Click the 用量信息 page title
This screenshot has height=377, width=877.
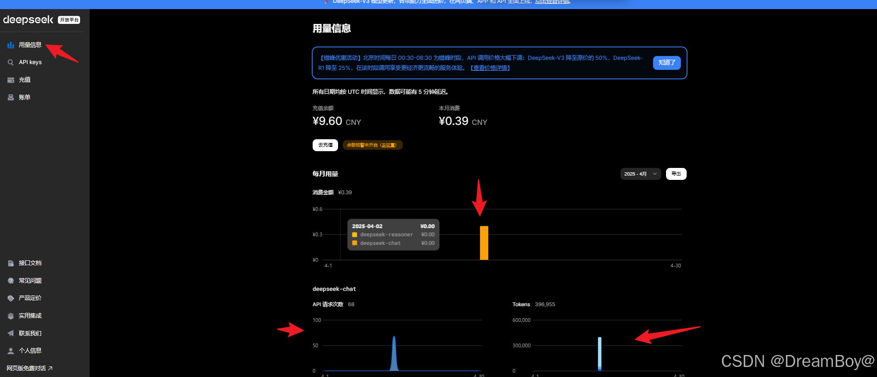point(332,28)
